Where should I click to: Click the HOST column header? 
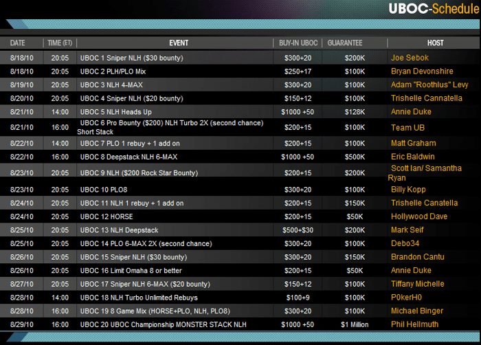click(x=435, y=43)
